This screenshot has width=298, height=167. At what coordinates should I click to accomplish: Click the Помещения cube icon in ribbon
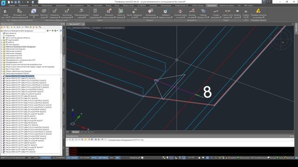(34, 11)
